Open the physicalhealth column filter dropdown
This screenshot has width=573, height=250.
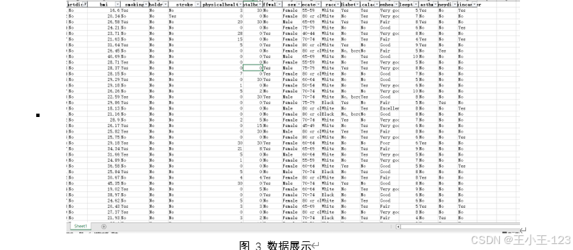point(240,5)
